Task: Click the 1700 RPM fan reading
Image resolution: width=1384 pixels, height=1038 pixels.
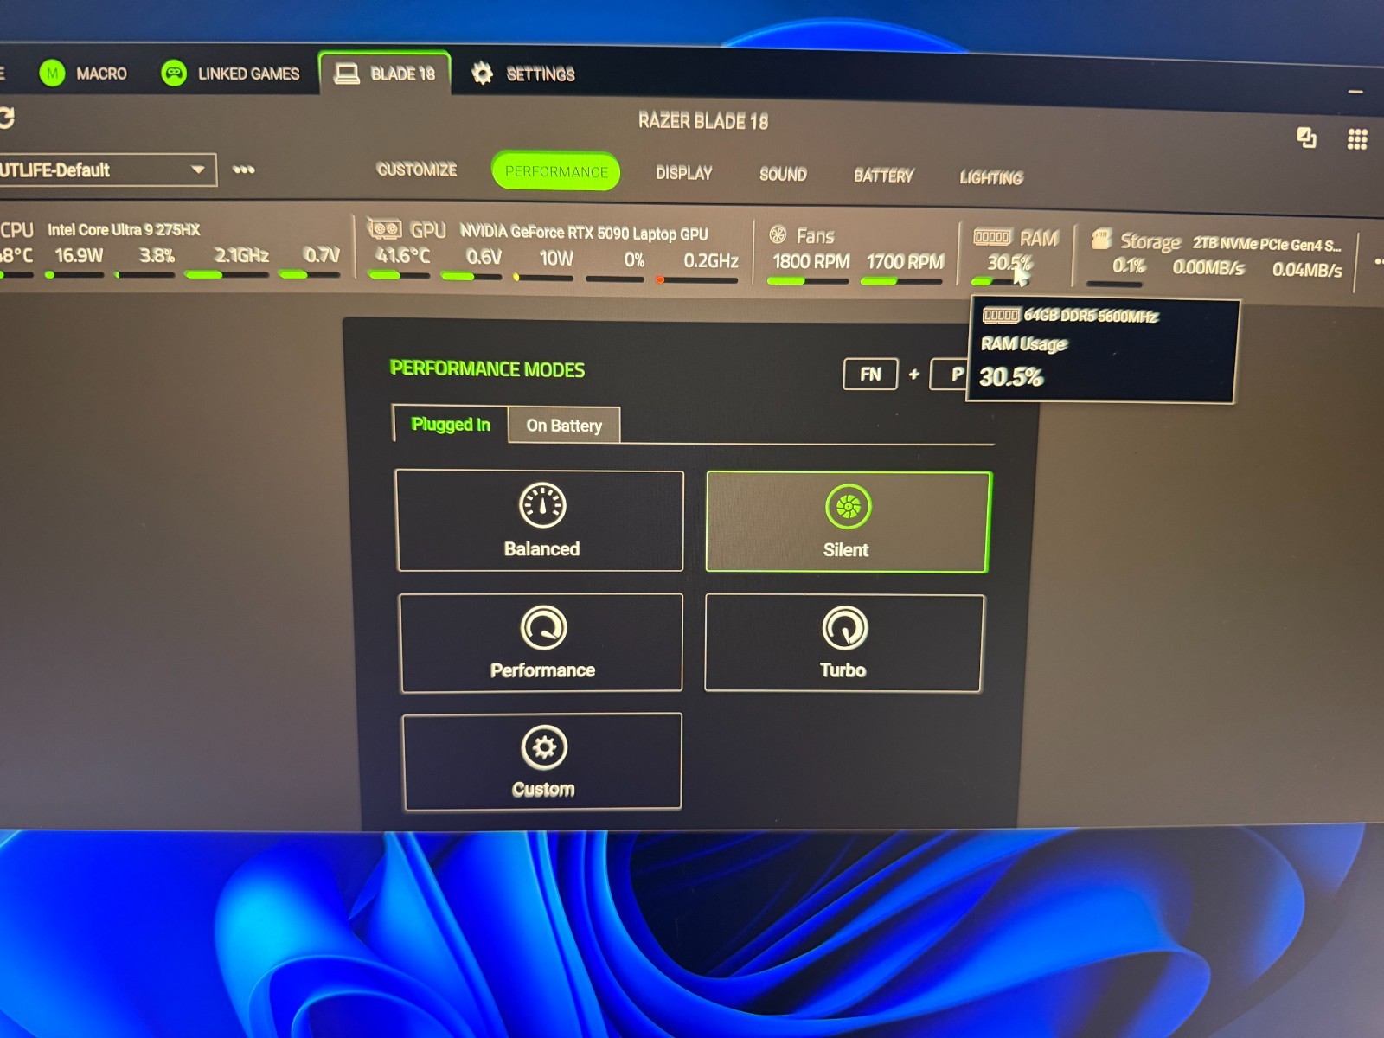Action: [905, 262]
